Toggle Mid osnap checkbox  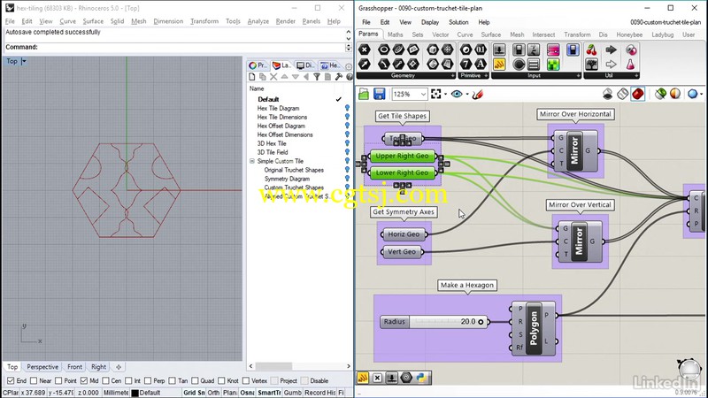pos(84,381)
